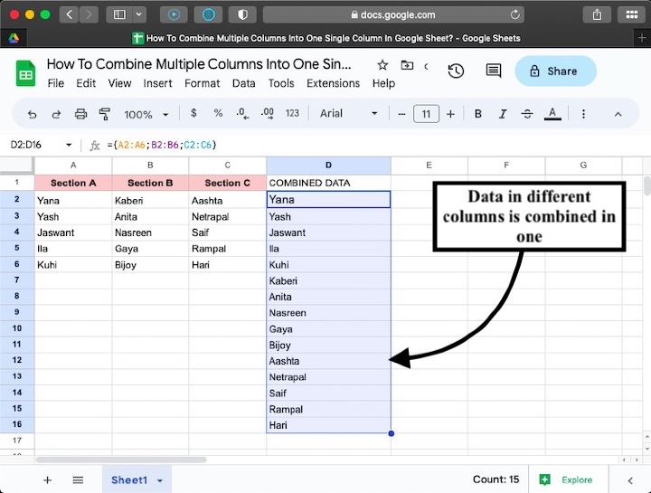
Task: Star this spreadsheet document
Action: [382, 65]
